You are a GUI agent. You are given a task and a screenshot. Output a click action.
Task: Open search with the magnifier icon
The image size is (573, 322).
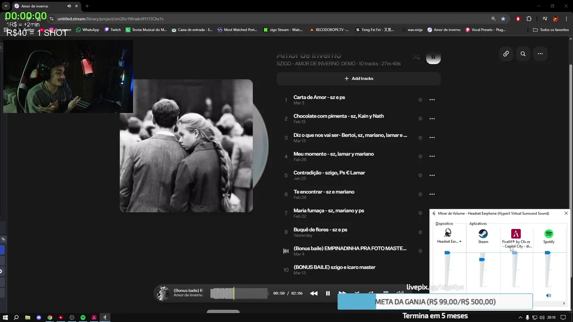[523, 54]
